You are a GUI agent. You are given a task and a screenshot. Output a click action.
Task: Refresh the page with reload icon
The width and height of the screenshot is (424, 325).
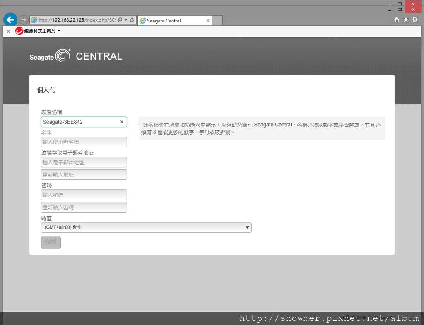pyautogui.click(x=132, y=20)
